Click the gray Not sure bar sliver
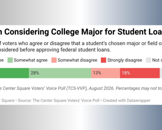This screenshot has height=130, width=162. [161, 73]
